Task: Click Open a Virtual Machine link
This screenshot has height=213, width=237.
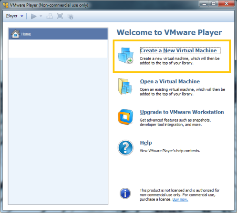Action: (170, 81)
